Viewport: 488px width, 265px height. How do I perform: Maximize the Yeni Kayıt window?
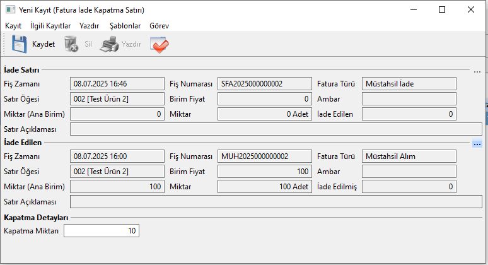coord(441,10)
